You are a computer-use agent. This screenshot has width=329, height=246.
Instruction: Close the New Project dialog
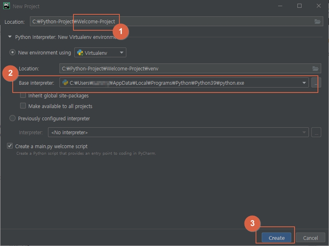(x=318, y=6)
